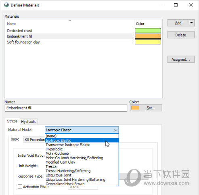
Task: Maximize the Define Materials window
Action: click(x=176, y=5)
